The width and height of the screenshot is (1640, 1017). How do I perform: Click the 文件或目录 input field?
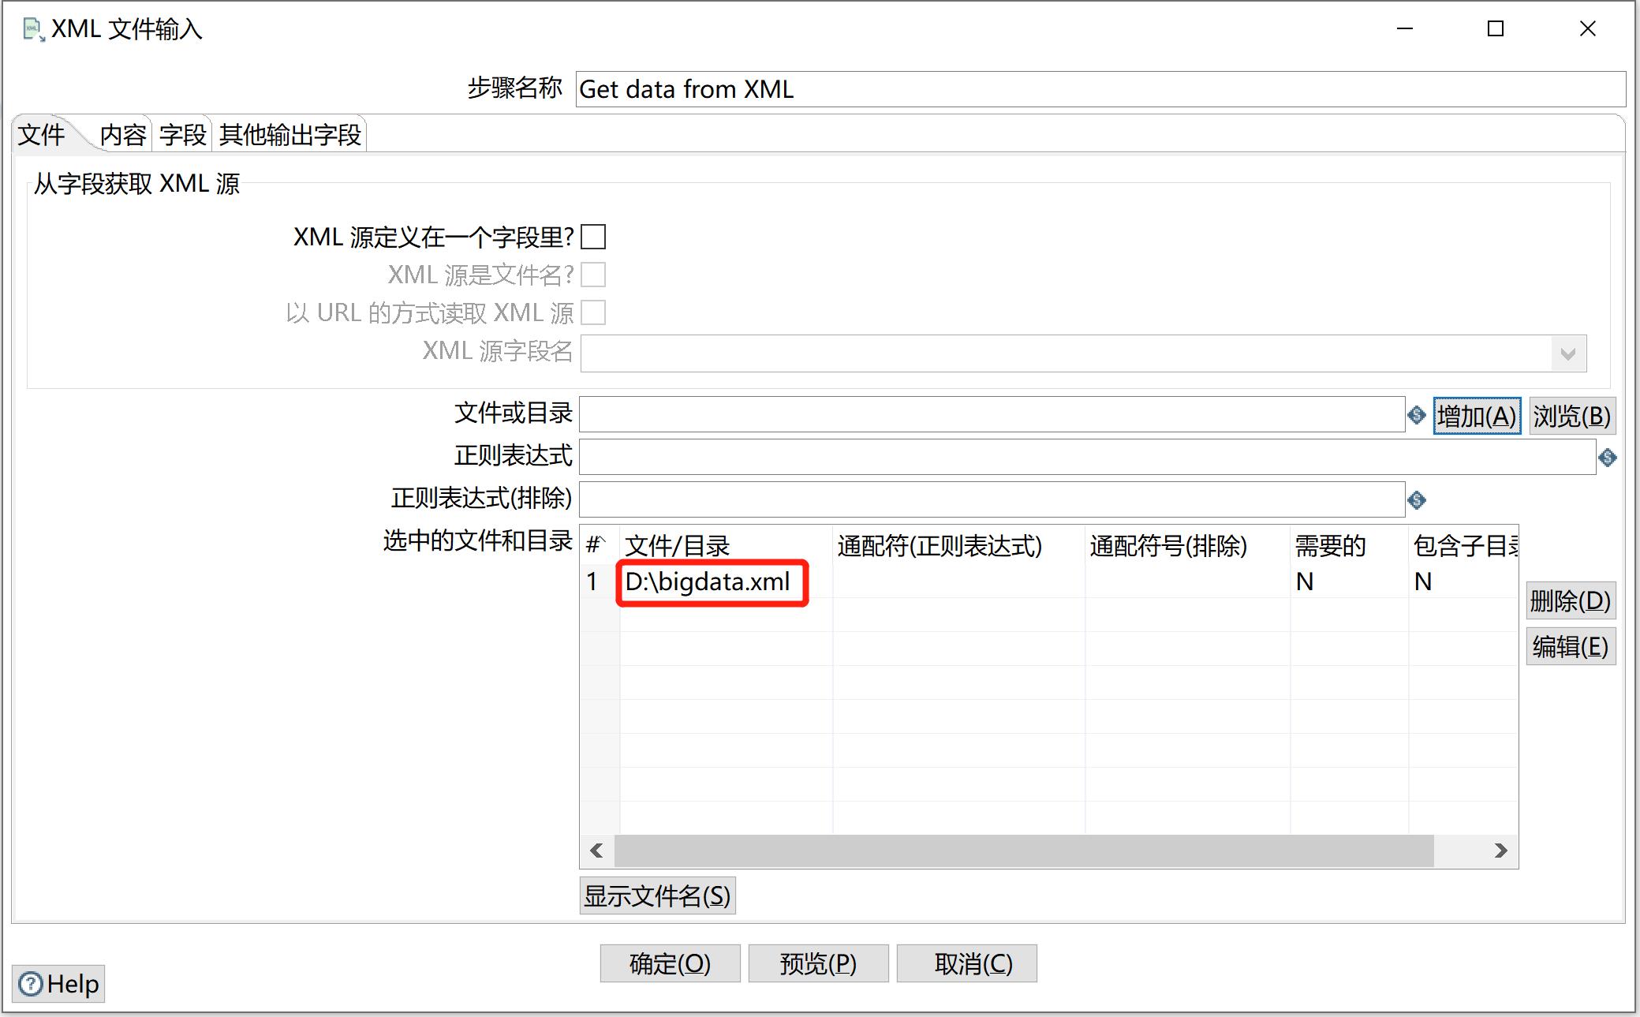pyautogui.click(x=992, y=414)
